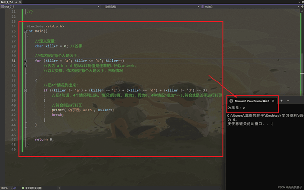
Task: Click the '//符合则进行打印' comment
Action: tap(67, 105)
